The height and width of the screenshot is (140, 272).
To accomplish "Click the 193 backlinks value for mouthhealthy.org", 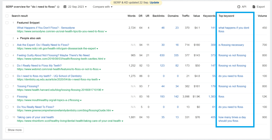I will (162, 97).
